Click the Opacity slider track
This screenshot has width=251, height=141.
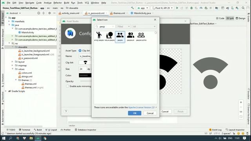85,81
